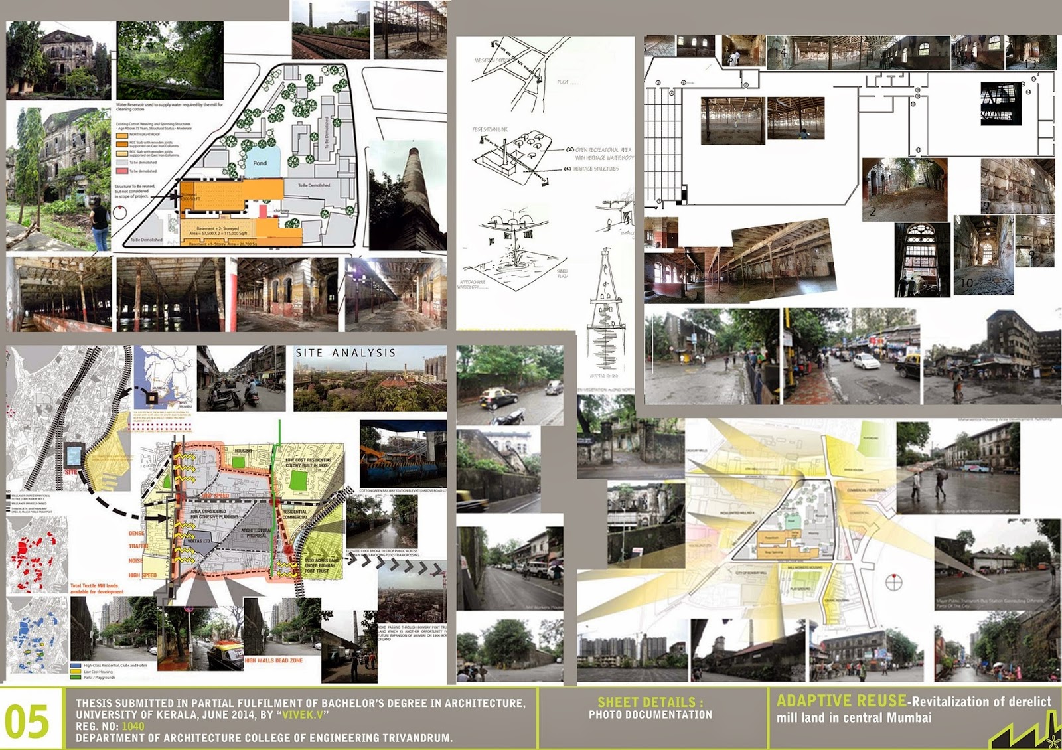1062x750 pixels.
Task: Click the red "SITE" label on the map
Action: (71, 472)
